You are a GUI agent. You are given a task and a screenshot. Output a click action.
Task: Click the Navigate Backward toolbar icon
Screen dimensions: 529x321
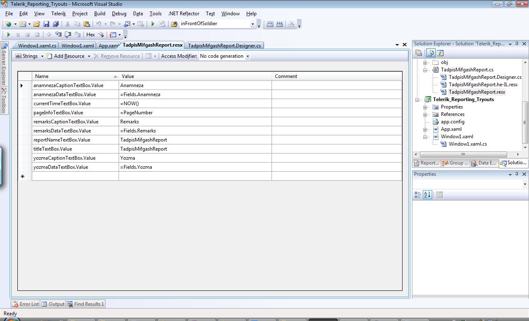[x=127, y=24]
